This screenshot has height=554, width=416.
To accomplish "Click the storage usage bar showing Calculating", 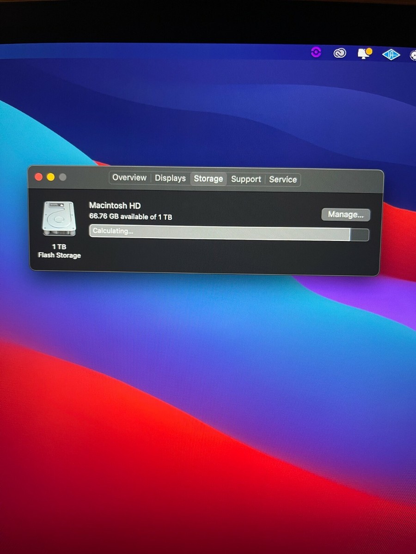I will (x=229, y=233).
